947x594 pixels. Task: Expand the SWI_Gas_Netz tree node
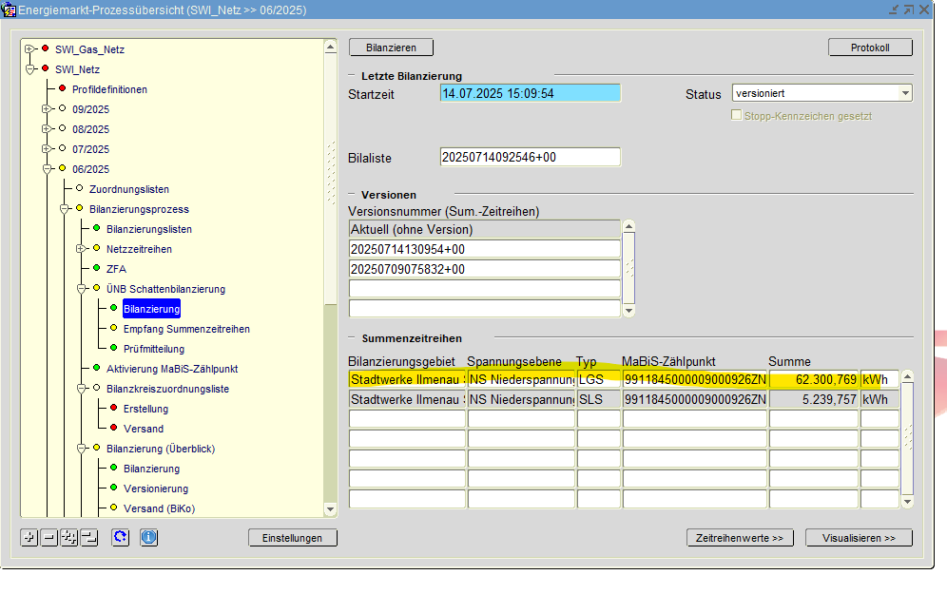click(x=29, y=49)
